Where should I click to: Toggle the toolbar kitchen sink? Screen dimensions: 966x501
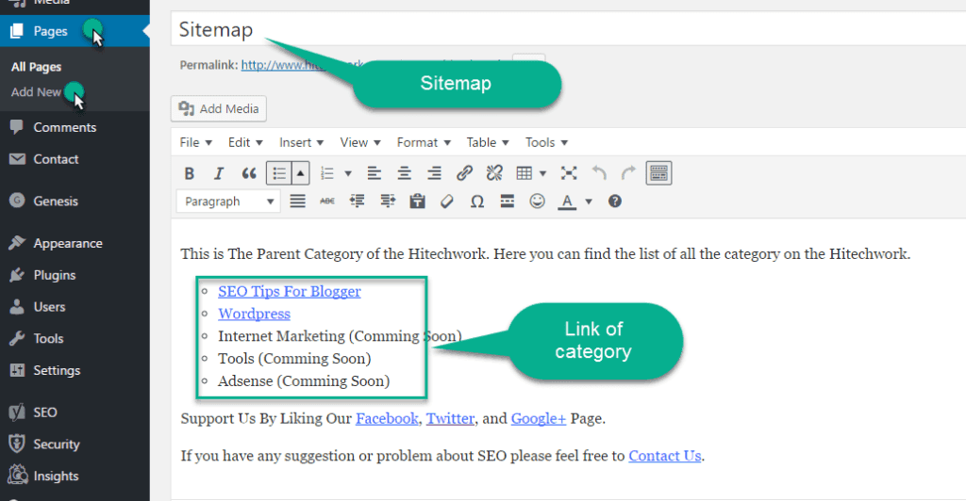pos(658,173)
